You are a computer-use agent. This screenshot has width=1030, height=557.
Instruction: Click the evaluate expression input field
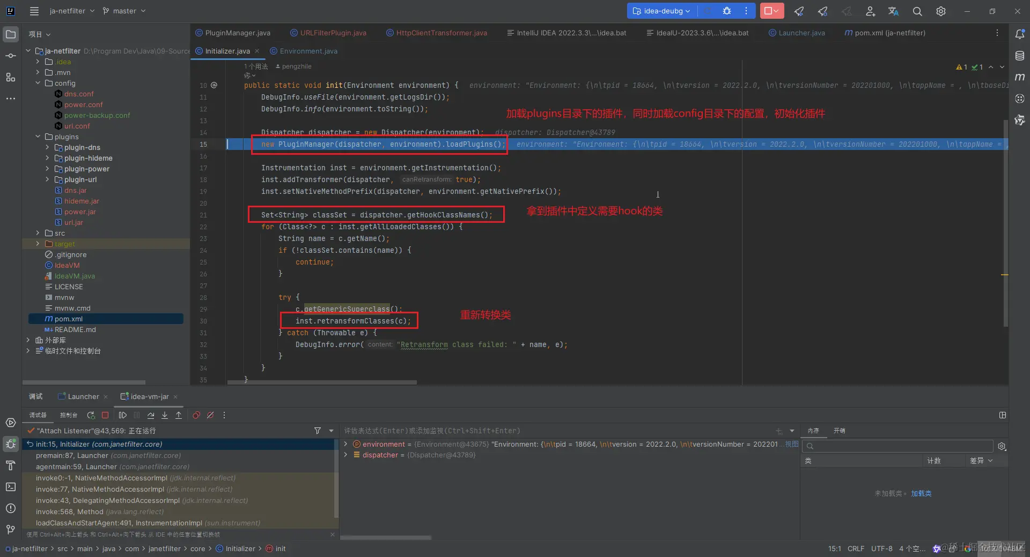click(x=558, y=431)
